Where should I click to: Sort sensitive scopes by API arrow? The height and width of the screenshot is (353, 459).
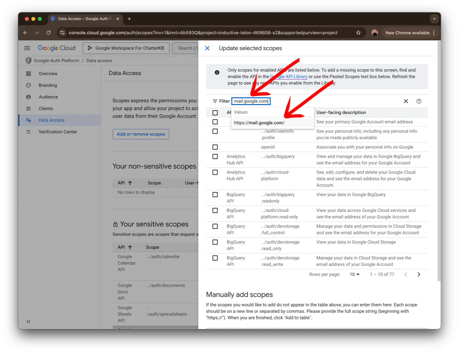pos(130,247)
